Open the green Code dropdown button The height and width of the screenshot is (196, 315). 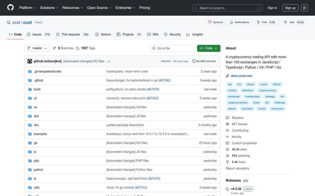(209, 48)
